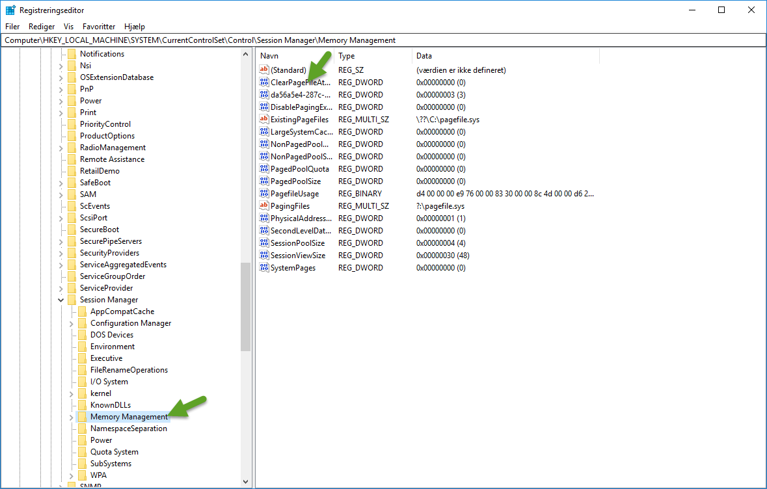Select the FileRenameOperations key
Screen dimensions: 767x489
pos(129,370)
